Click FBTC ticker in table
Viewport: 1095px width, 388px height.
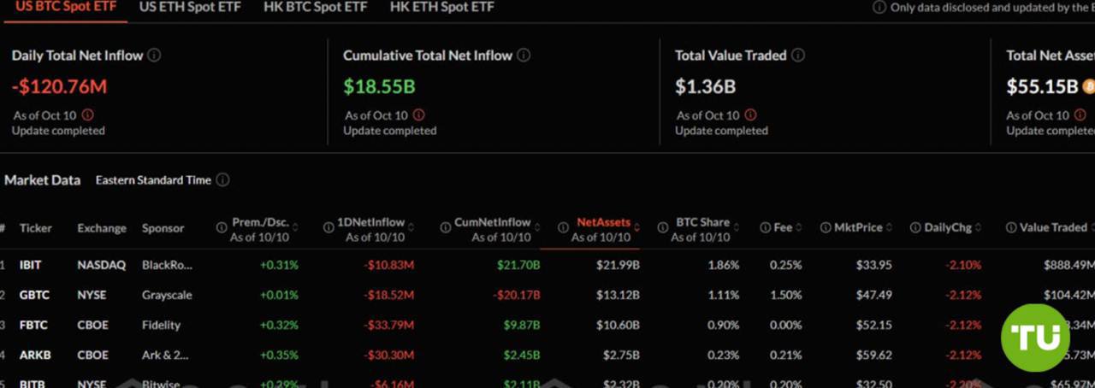click(33, 325)
